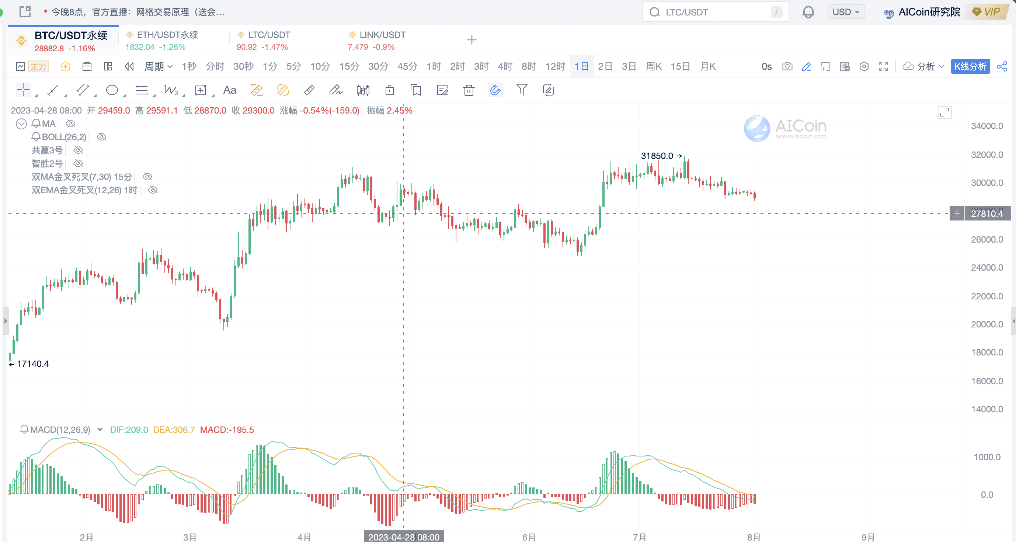Click the share icon

pyautogui.click(x=1002, y=66)
